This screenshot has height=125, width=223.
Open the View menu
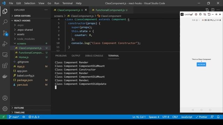41,3
